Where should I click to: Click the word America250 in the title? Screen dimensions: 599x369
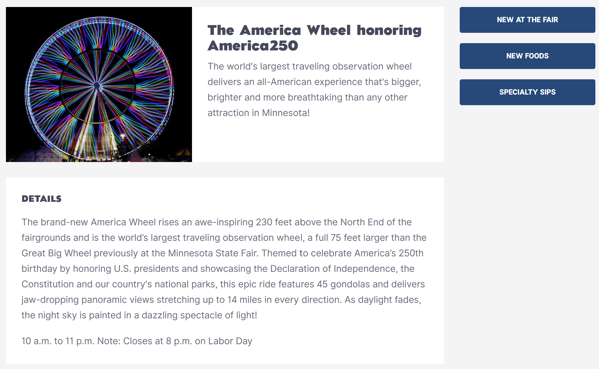253,46
